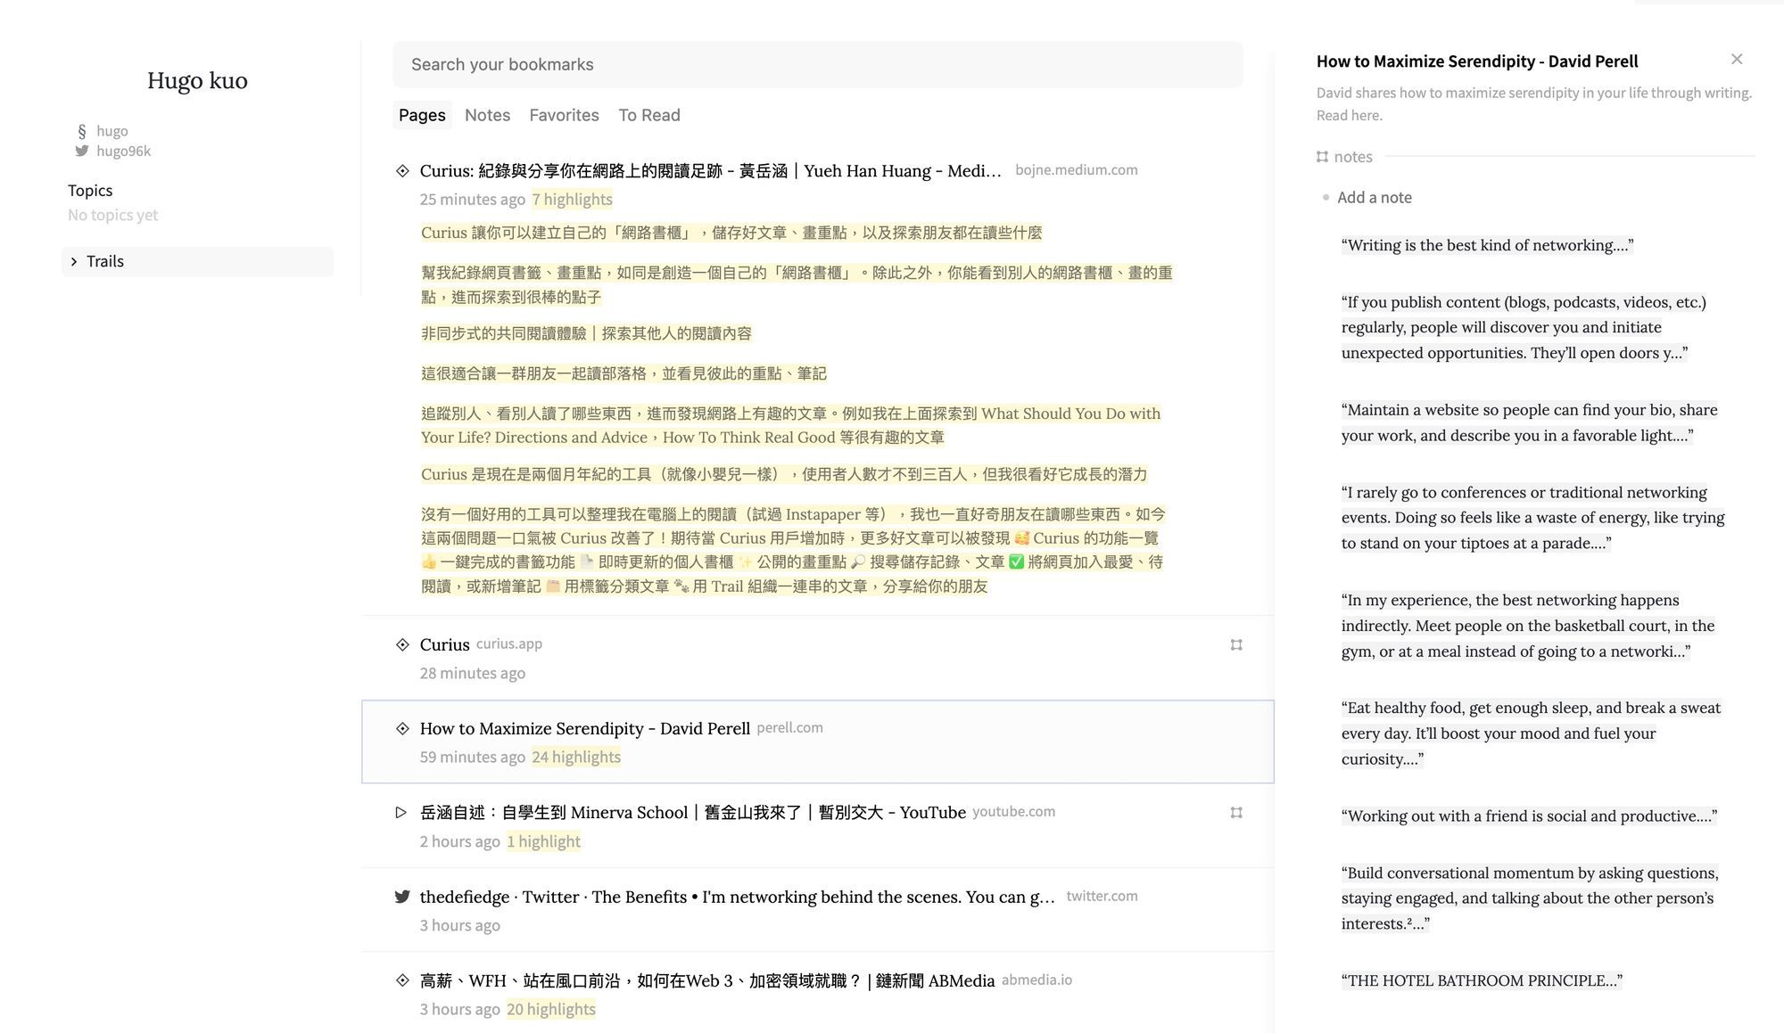Select Build conversational momentum quote
Screen dimensions: 1784x1033
tap(1529, 898)
